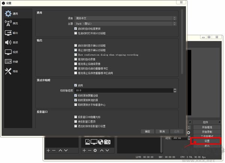Remove source with the sources minus icon
Viewport: 225px width, 163px height.
(x=90, y=150)
